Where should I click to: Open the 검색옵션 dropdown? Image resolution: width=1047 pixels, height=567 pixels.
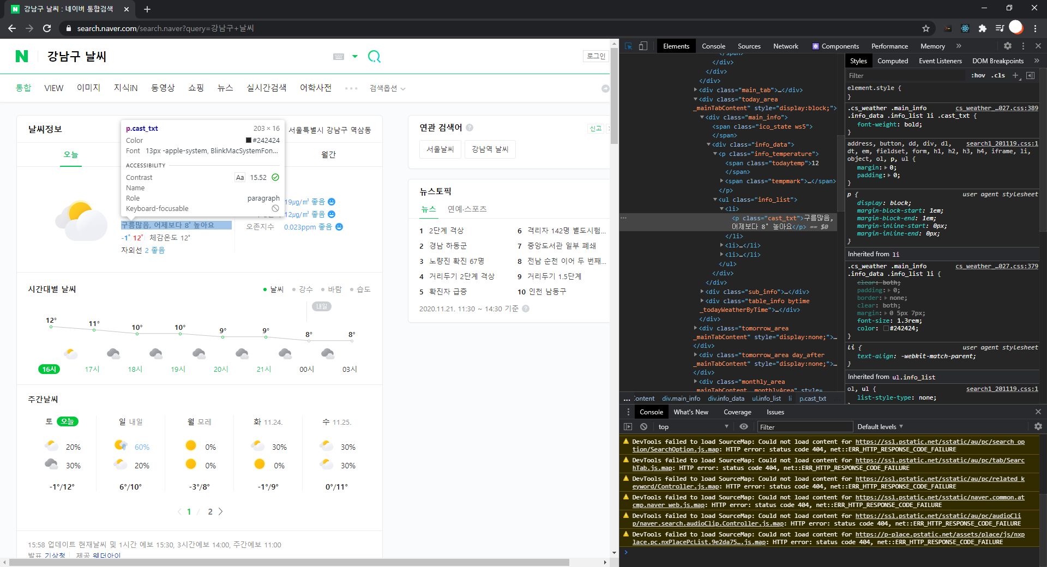tap(388, 88)
